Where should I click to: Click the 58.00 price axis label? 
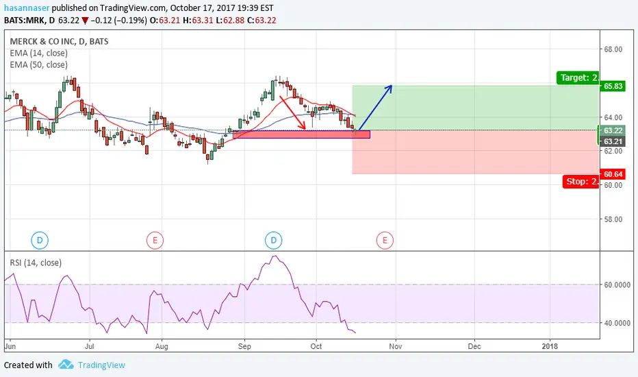point(613,219)
